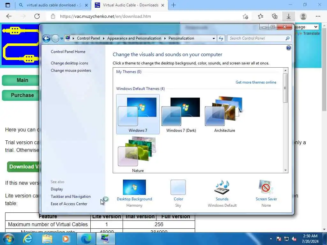Click the Edge tab actions menu icon
This screenshot has height=245, width=327.
click(x=8, y=5)
